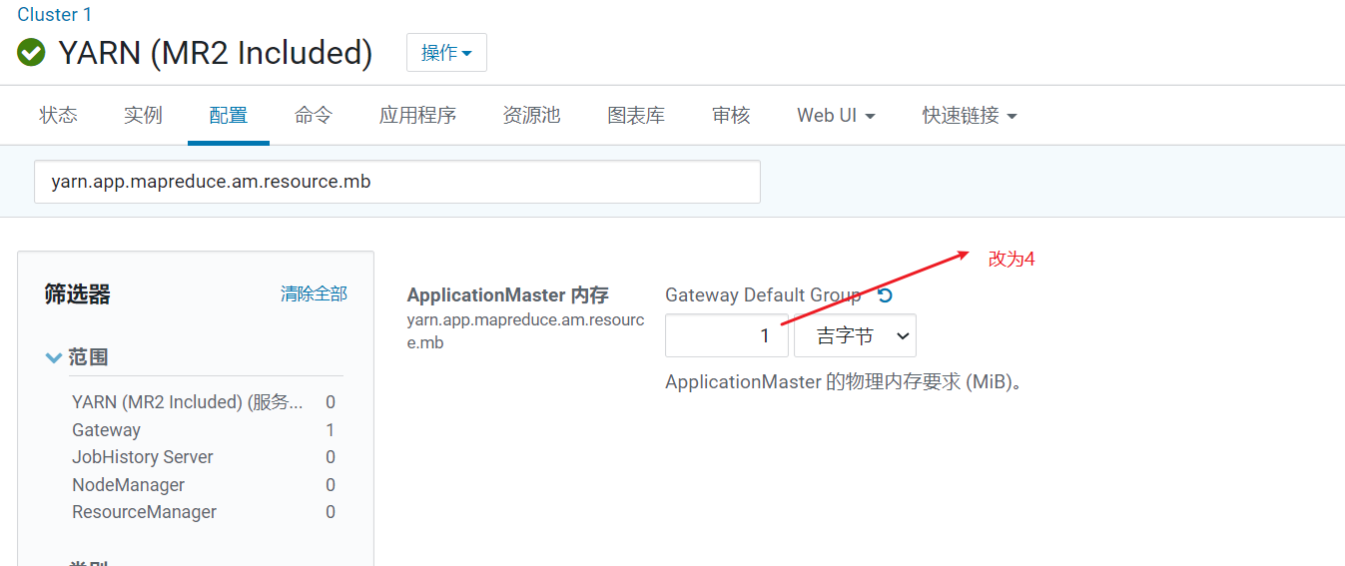Click the Gateway Default Group label
1345x566 pixels.
pyautogui.click(x=763, y=295)
